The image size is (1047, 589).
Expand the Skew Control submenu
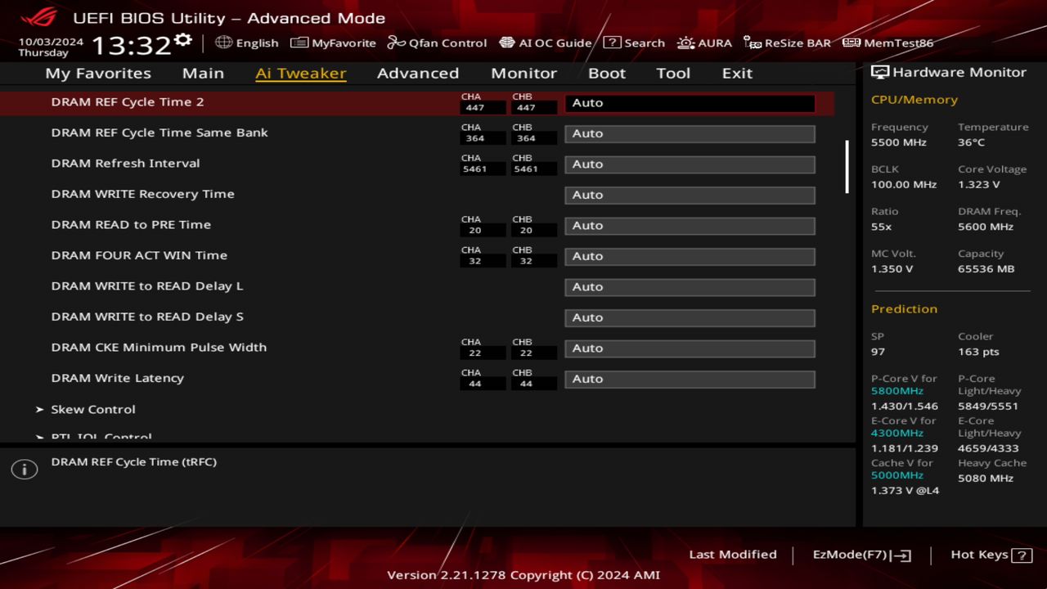click(93, 409)
